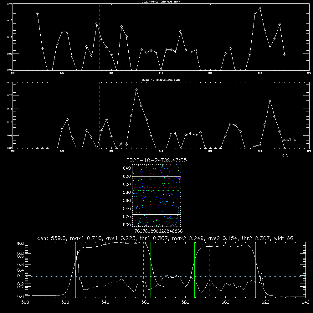Open the colored pixel detector image

coord(157,195)
